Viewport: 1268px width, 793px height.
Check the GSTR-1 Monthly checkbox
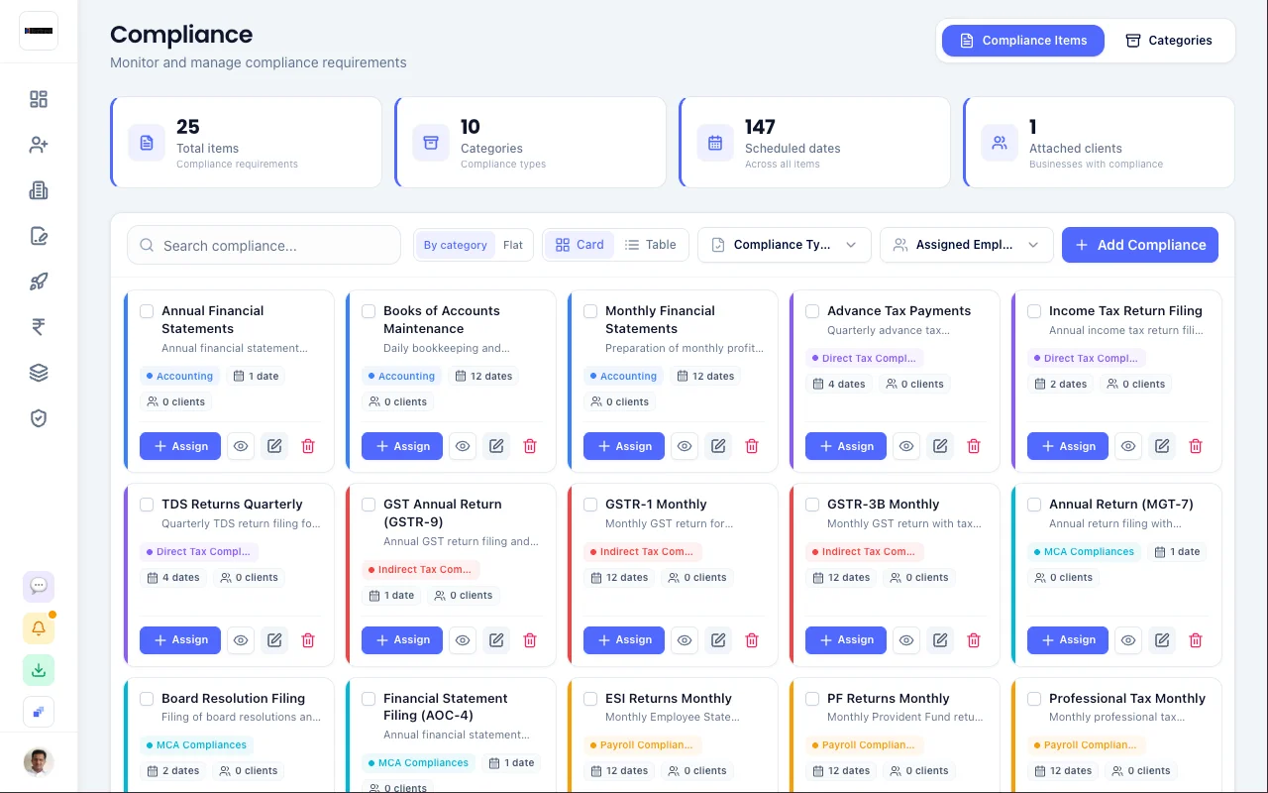coord(590,505)
